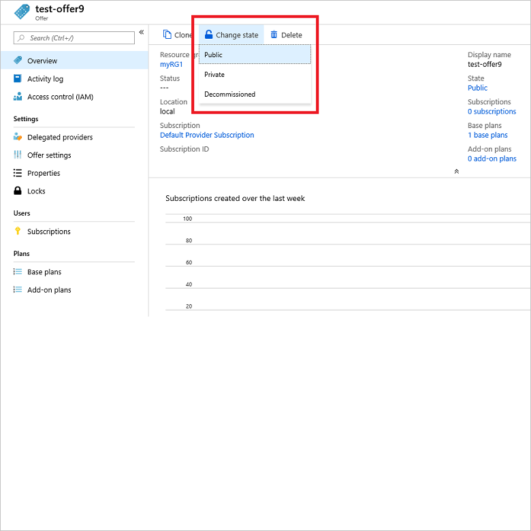Viewport: 531px width, 531px height.
Task: Click the Clone copy icon
Action: 167,35
